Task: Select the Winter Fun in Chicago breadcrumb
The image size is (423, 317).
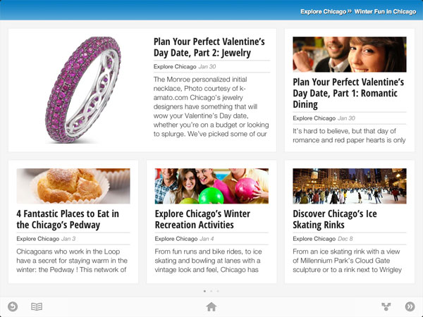Action: (385, 11)
